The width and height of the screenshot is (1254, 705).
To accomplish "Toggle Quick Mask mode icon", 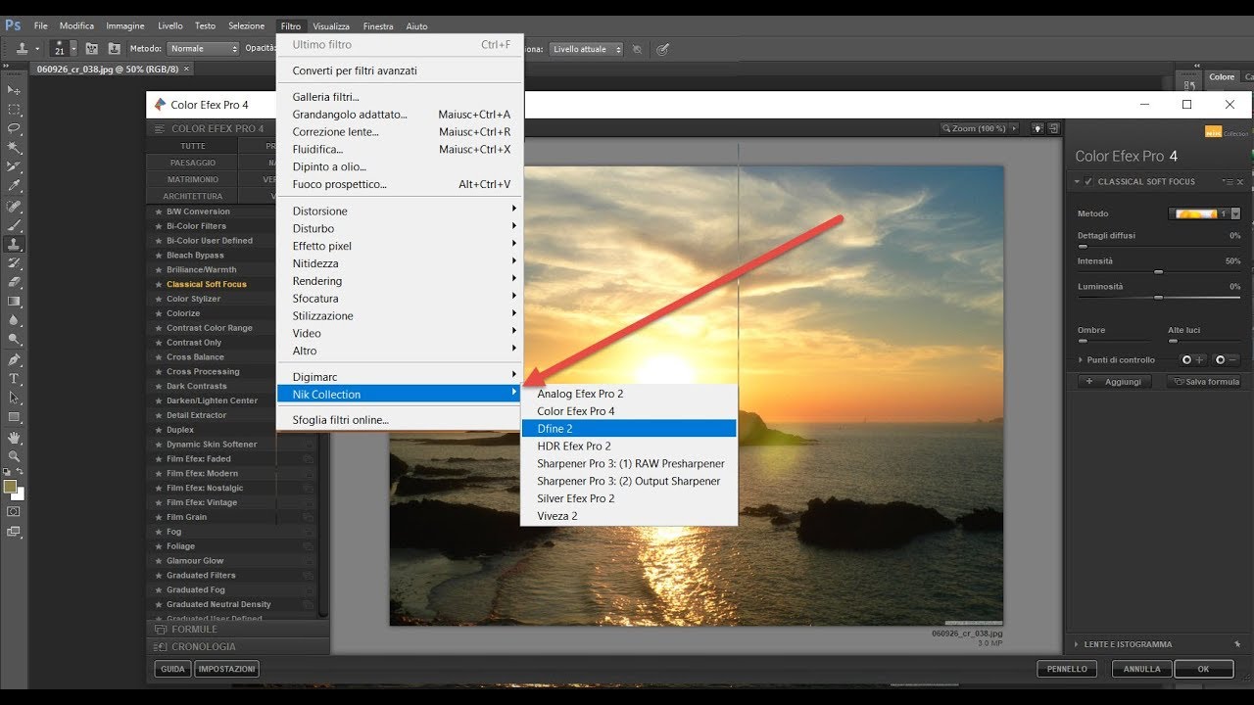I will tap(14, 511).
